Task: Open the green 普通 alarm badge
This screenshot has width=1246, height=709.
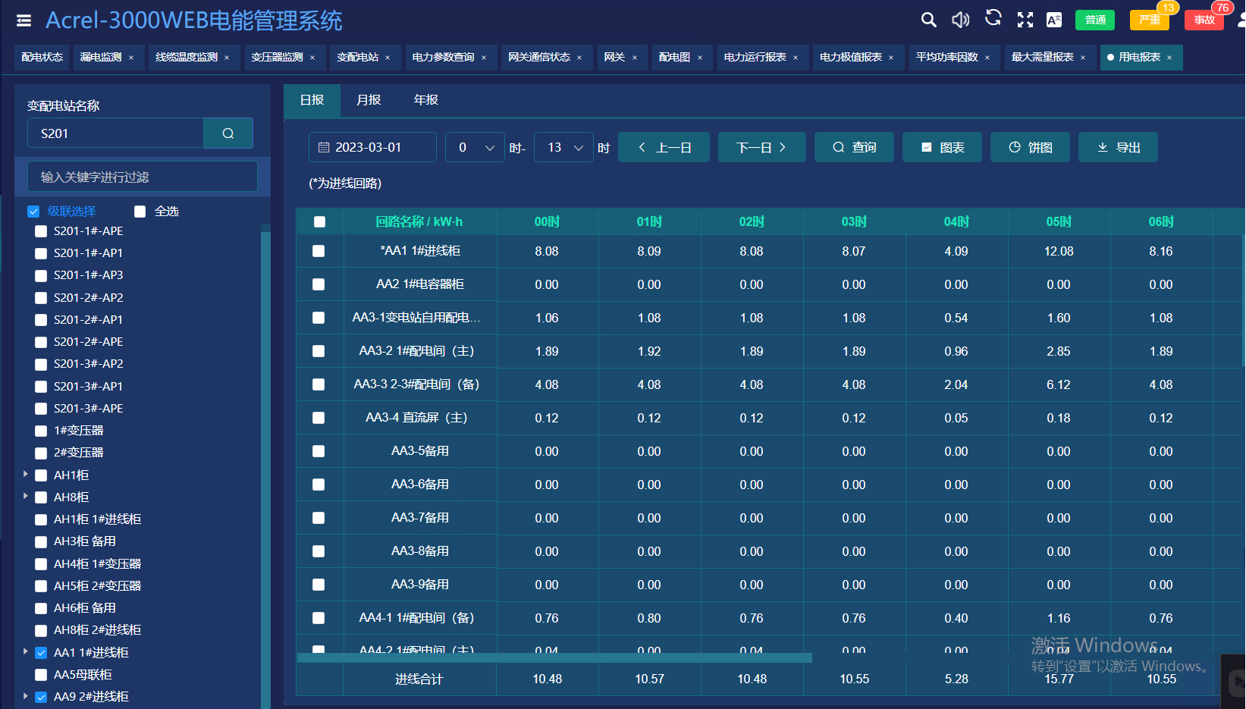Action: (1095, 20)
